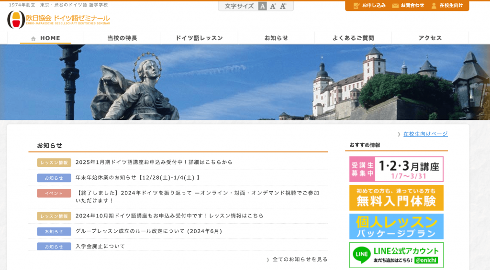The height and width of the screenshot is (270, 490).
Task: Go to the HOME navigation tab
Action: point(45,38)
